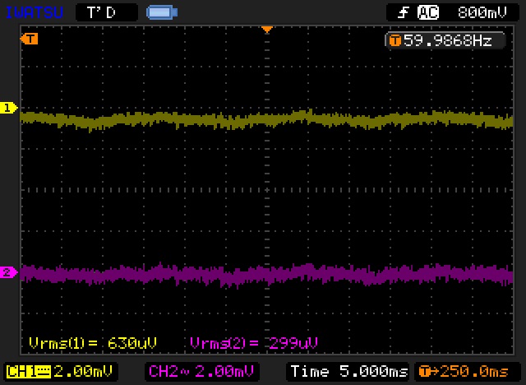Click the Vrms(2) 299uV measurement
The width and height of the screenshot is (526, 385).
coord(254,342)
